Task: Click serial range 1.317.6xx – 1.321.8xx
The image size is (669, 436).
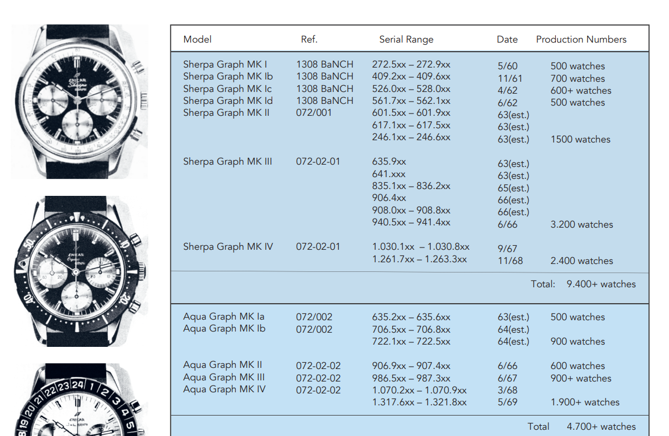Action: click(419, 402)
